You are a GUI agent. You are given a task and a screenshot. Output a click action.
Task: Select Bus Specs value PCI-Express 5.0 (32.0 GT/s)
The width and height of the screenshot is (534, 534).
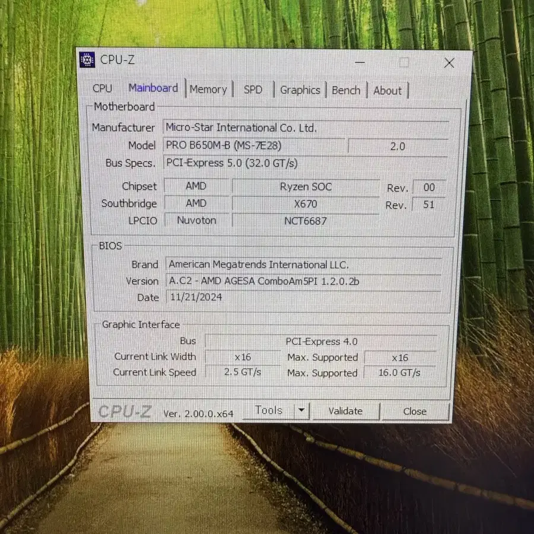pyautogui.click(x=306, y=163)
